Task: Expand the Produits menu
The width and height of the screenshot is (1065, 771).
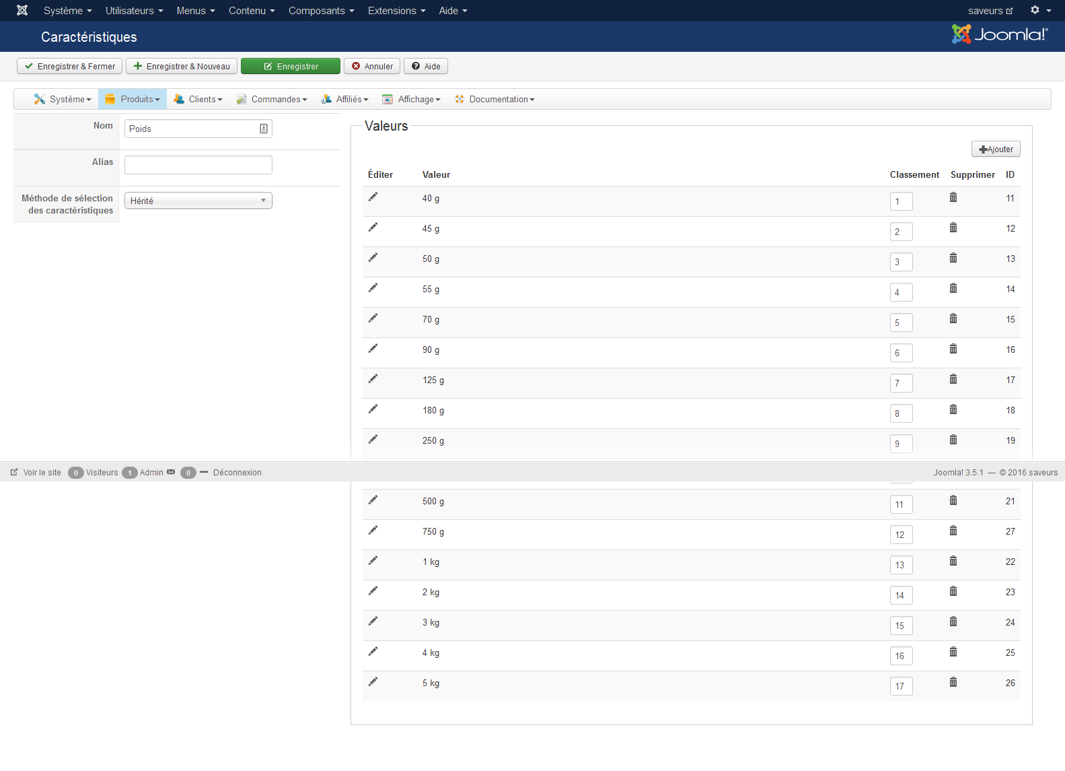Action: coord(133,99)
